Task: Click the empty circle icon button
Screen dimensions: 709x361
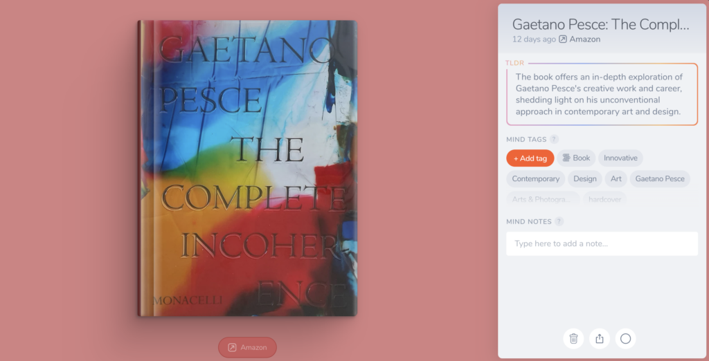Action: (625, 338)
